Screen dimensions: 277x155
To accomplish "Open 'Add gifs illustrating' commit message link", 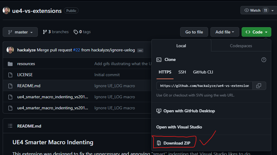I will point(123,64).
